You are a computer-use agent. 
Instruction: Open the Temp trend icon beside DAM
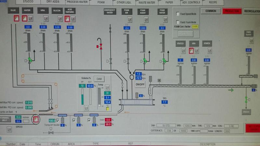107,87
